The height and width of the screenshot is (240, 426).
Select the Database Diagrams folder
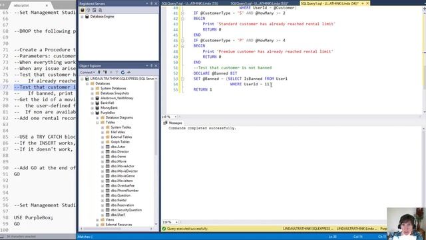[x=119, y=117]
